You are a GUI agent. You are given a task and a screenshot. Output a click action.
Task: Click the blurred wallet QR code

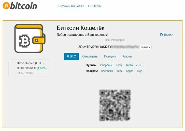[115, 105]
